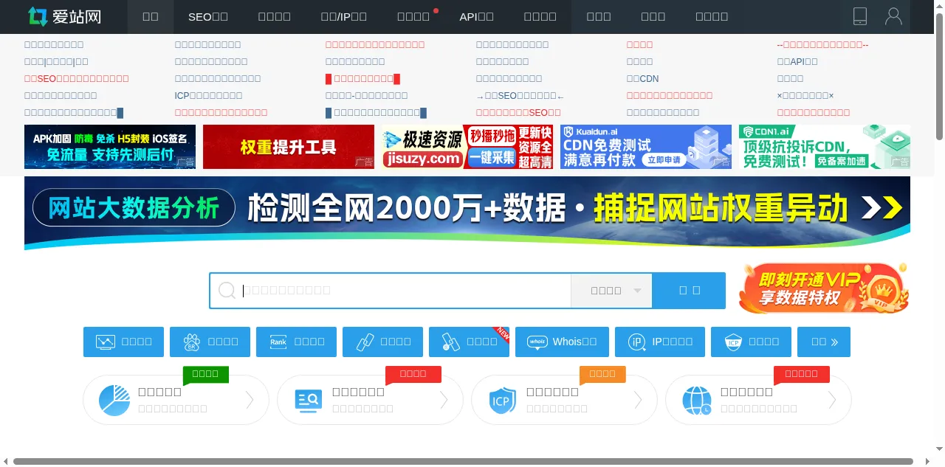945x467 pixels.
Task: Open the arrow-wrapped SEO link
Action: pyautogui.click(x=520, y=95)
